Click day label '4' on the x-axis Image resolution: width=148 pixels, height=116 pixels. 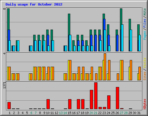tap(23, 113)
